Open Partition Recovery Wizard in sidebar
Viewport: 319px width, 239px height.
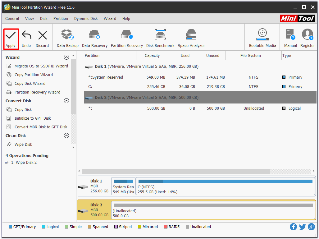[x=33, y=92]
